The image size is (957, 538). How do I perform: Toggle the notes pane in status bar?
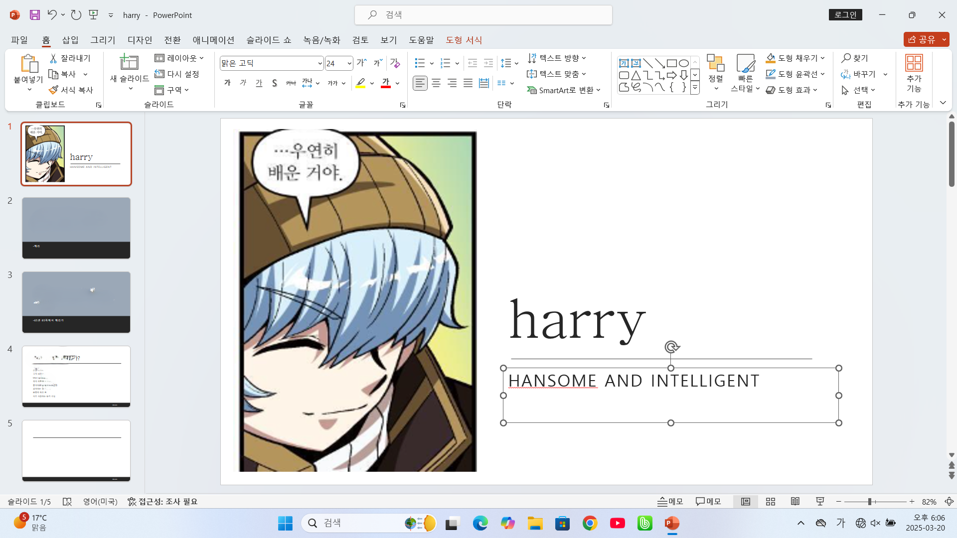670,502
